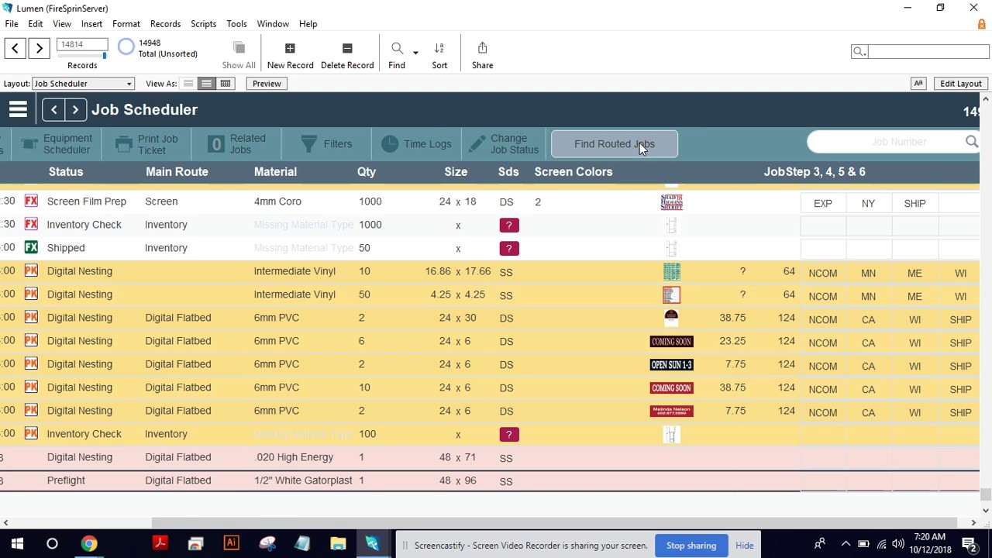Open the sheriff sign thumbnail on Screen row

[x=671, y=202]
